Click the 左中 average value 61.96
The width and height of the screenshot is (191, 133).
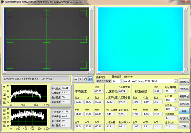click(79, 114)
